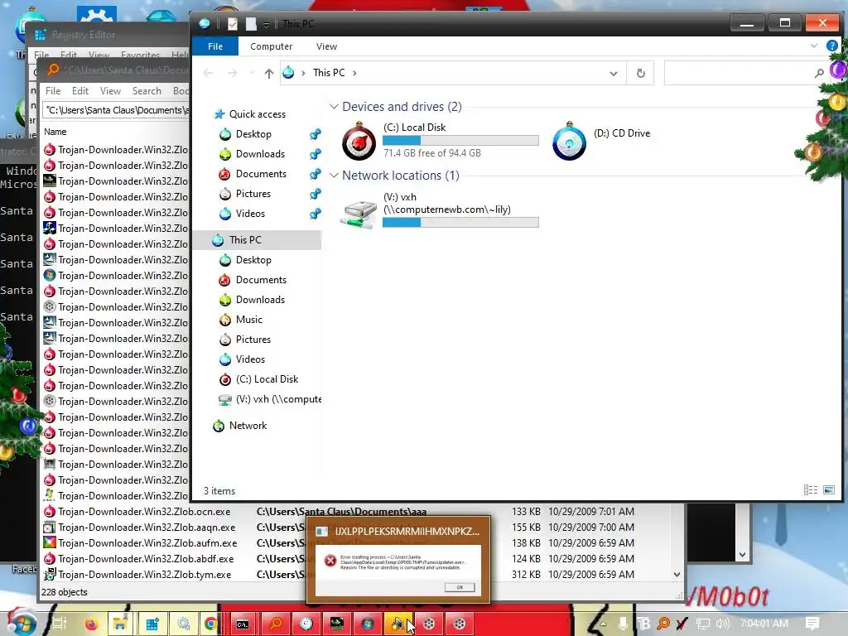
Task: Open pinned Pictures under Quick access
Action: coord(253,194)
